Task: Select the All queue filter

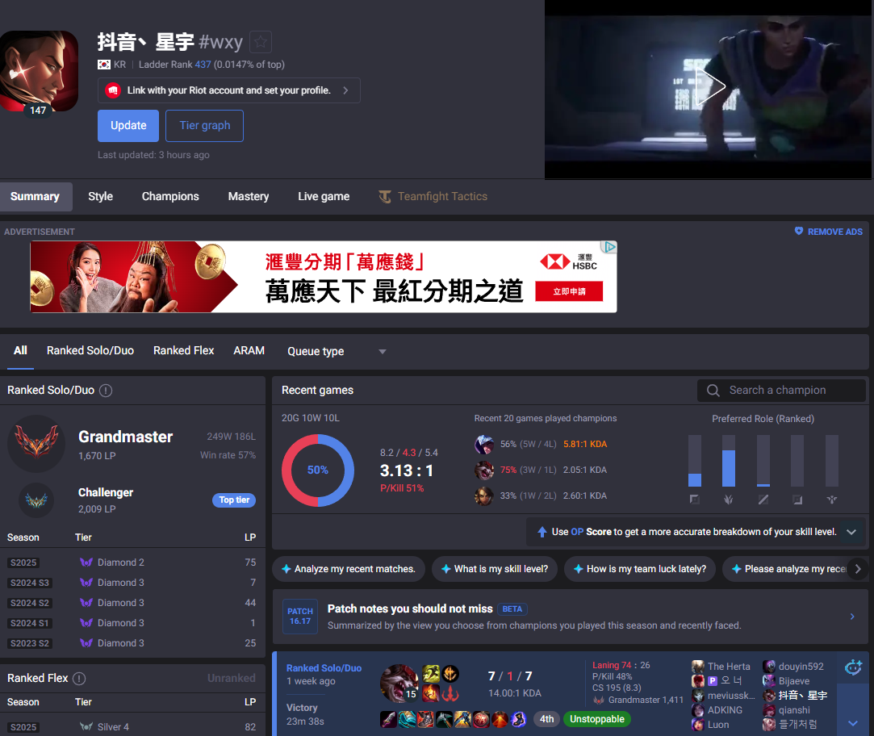Action: click(x=20, y=351)
